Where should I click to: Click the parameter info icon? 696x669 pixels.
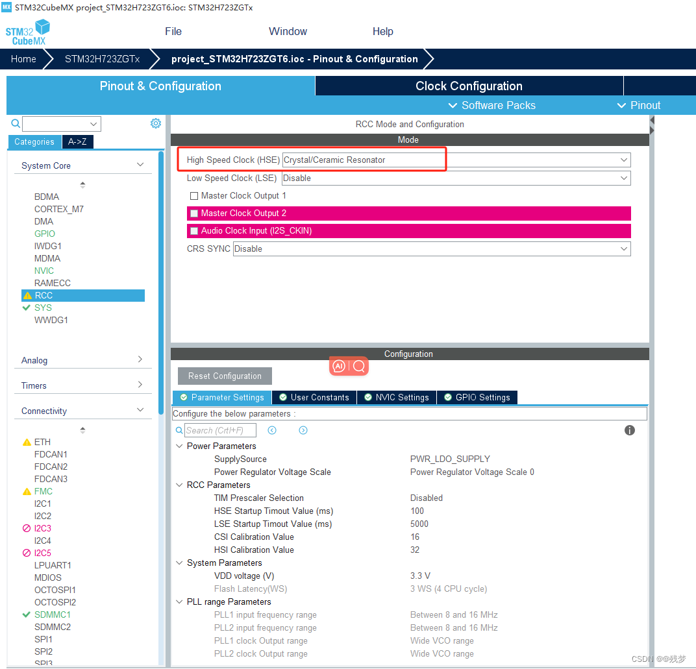click(x=629, y=430)
